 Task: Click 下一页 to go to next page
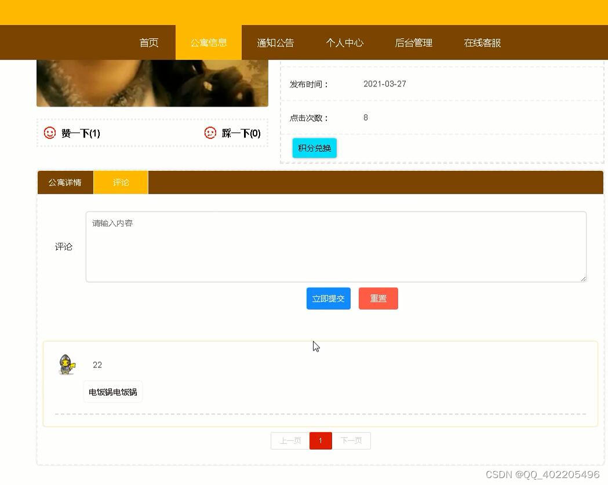pos(351,440)
